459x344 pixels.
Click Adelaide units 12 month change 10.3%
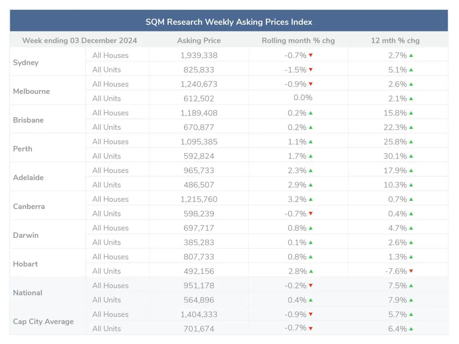pos(395,185)
